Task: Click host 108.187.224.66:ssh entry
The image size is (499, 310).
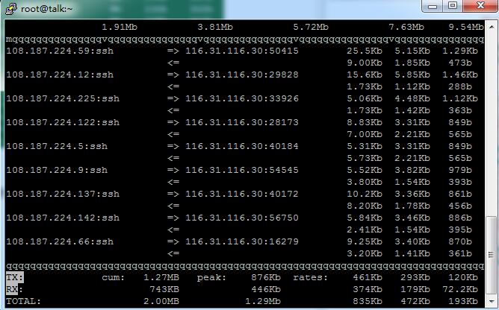Action: pyautogui.click(x=59, y=241)
